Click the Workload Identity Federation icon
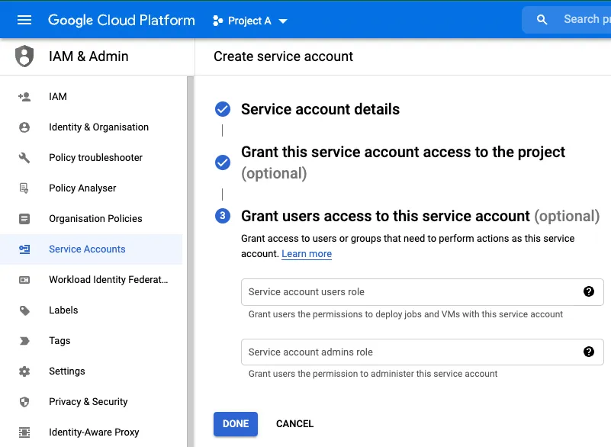Image resolution: width=611 pixels, height=447 pixels. pos(24,280)
